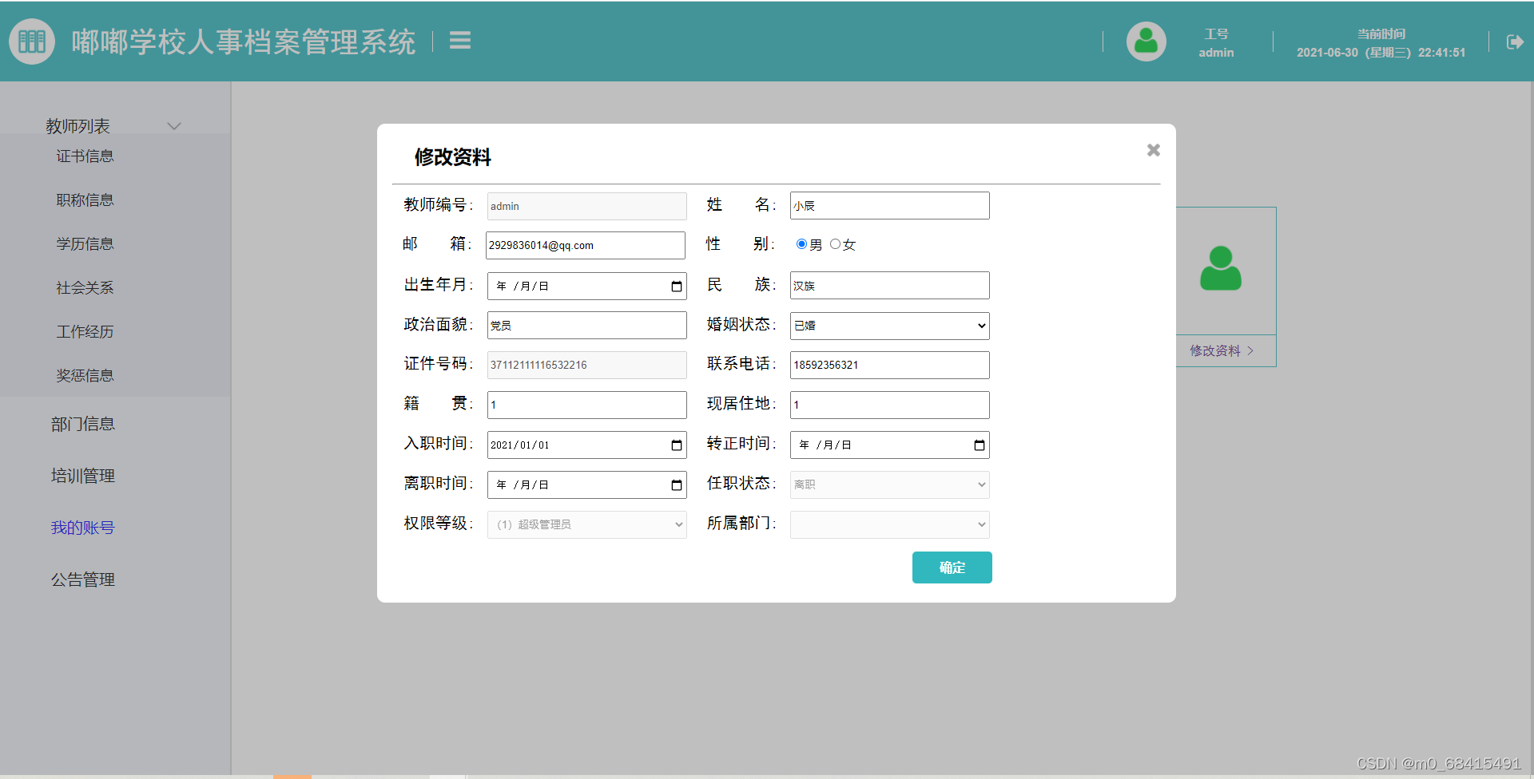1534x779 pixels.
Task: Click the 联系电话 input field
Action: (889, 365)
